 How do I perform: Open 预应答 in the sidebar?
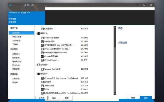tap(15, 83)
